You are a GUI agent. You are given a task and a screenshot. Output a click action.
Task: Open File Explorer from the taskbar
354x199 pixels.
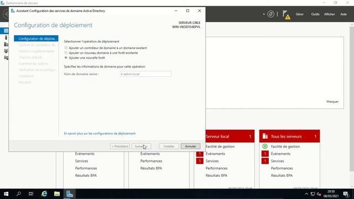point(57,194)
